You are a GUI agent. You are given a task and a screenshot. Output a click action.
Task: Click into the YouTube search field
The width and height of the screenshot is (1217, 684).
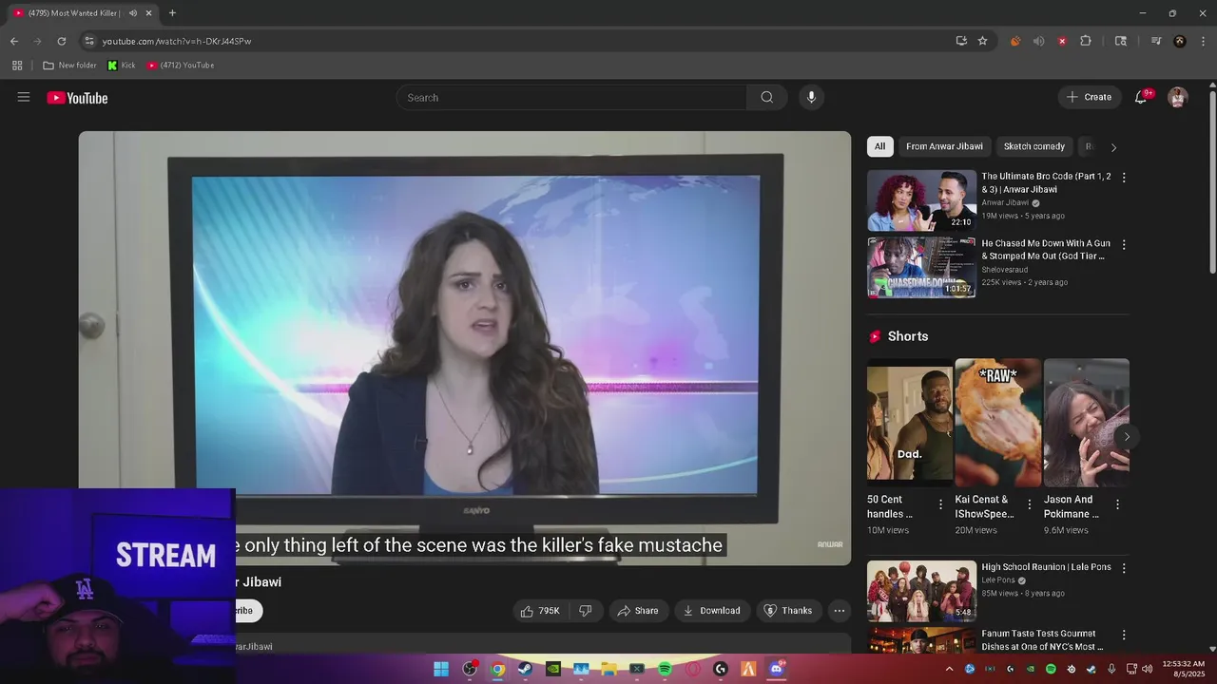tap(571, 97)
